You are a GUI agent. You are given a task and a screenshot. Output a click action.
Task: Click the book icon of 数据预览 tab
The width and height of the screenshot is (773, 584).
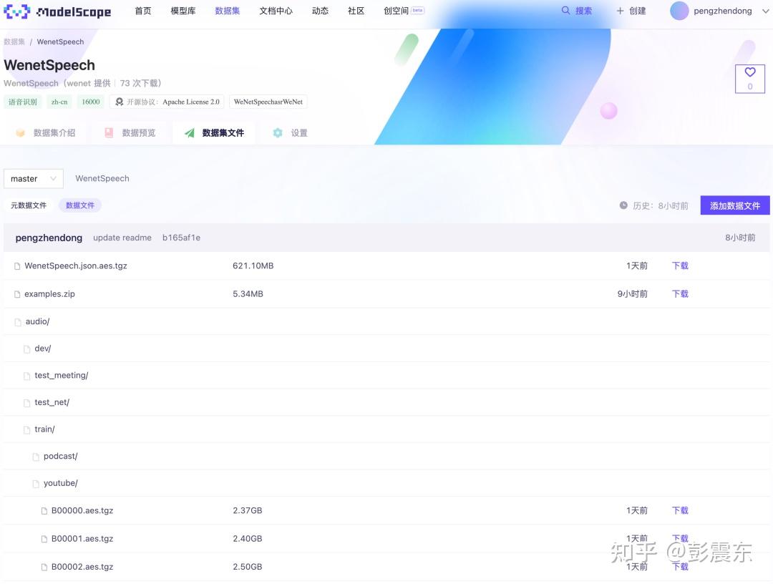click(x=109, y=132)
